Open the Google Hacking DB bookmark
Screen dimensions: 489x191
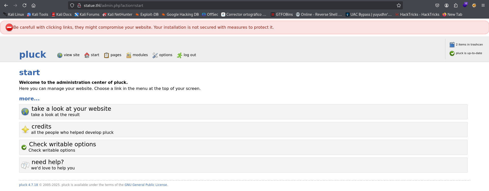click(180, 14)
